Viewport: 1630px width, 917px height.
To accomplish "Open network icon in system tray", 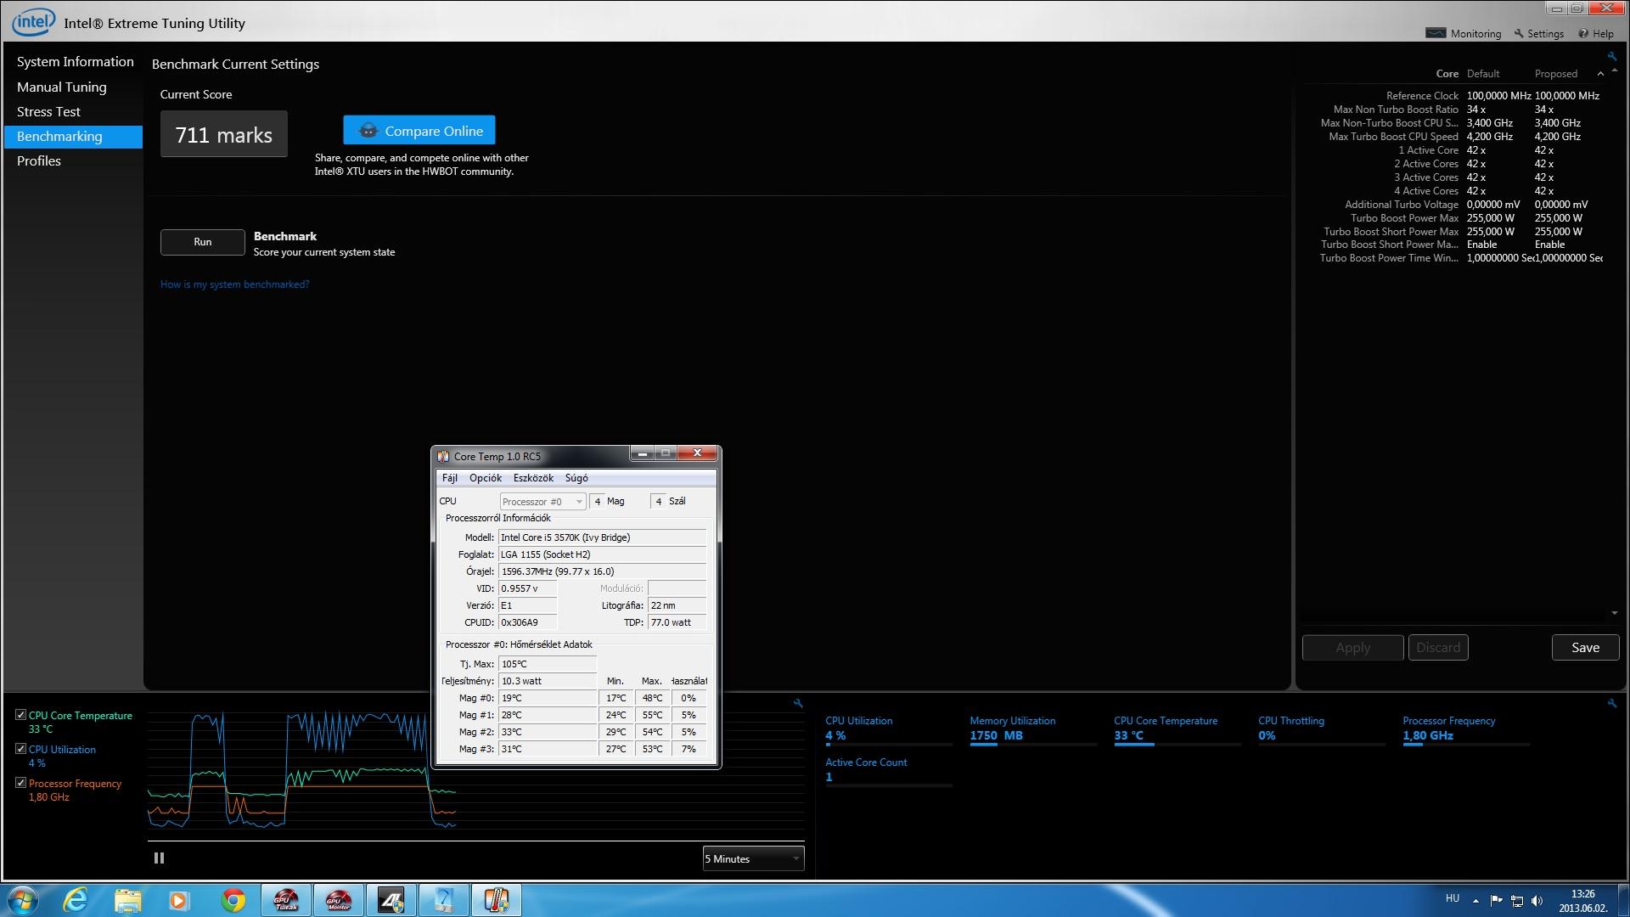I will point(1517,901).
